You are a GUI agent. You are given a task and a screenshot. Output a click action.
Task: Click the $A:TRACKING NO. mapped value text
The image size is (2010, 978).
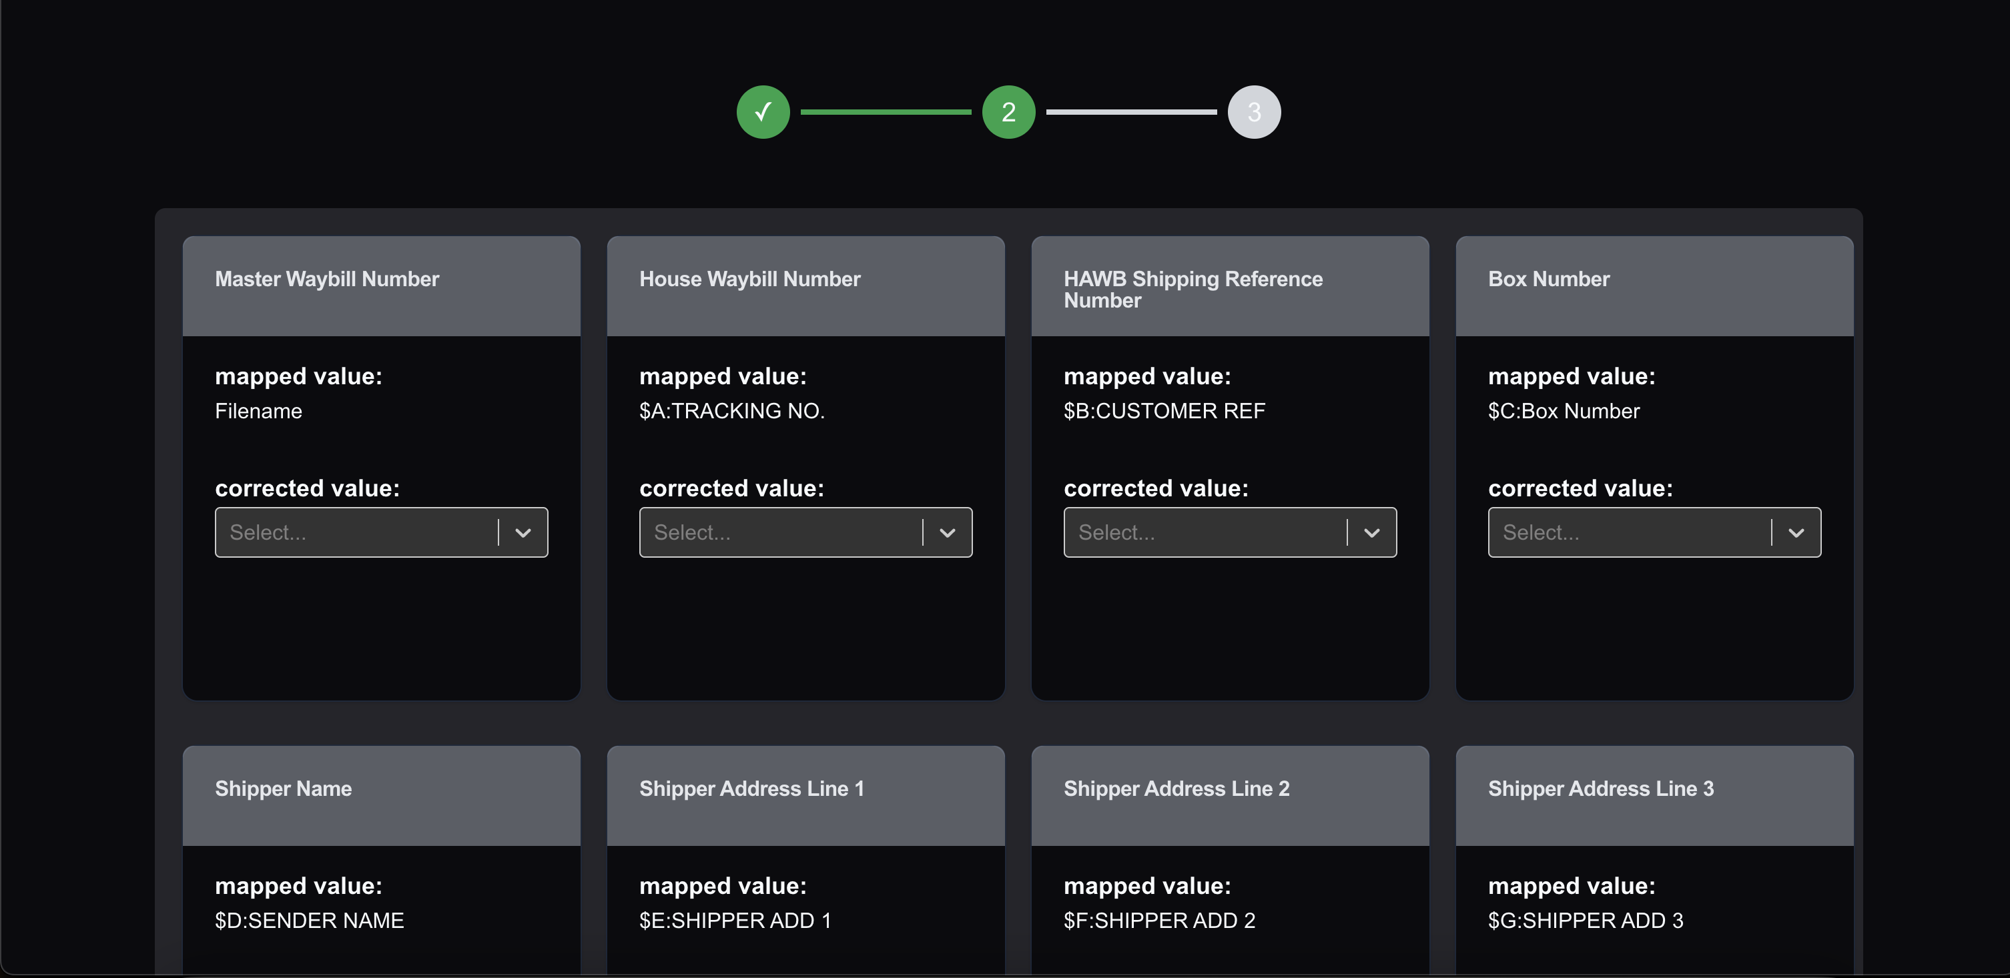pos(731,411)
